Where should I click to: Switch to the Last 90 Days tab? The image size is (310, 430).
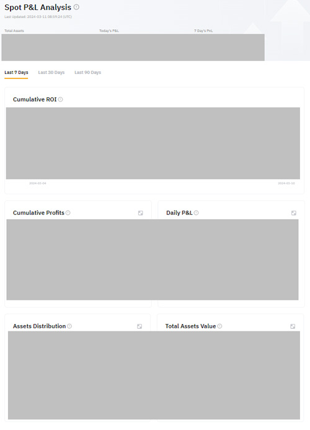click(x=87, y=73)
